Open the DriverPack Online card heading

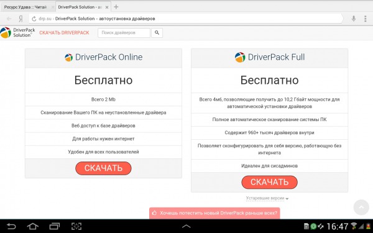coord(103,57)
